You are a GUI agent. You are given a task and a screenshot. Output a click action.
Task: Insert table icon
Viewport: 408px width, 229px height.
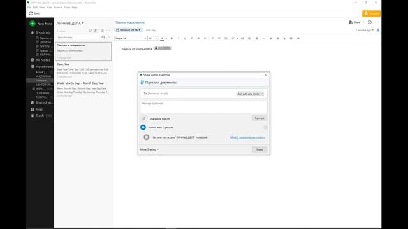pyautogui.click(x=256, y=38)
